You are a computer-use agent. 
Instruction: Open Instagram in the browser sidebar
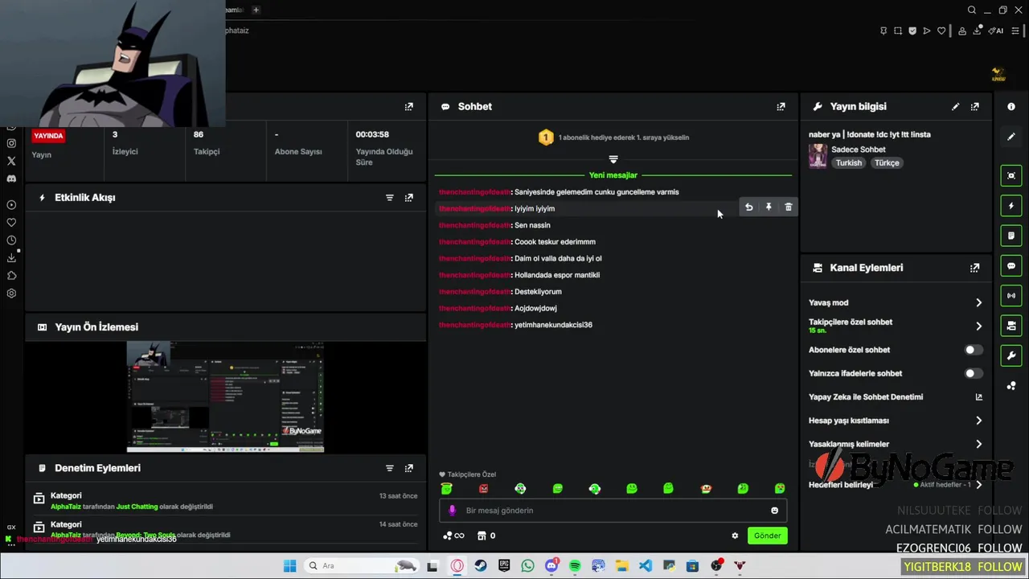(11, 143)
